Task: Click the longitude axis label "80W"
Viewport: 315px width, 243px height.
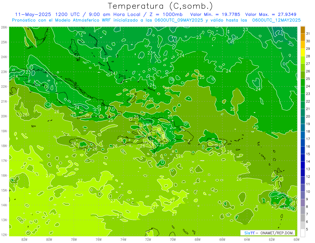Action: pyautogui.click(x=49, y=239)
